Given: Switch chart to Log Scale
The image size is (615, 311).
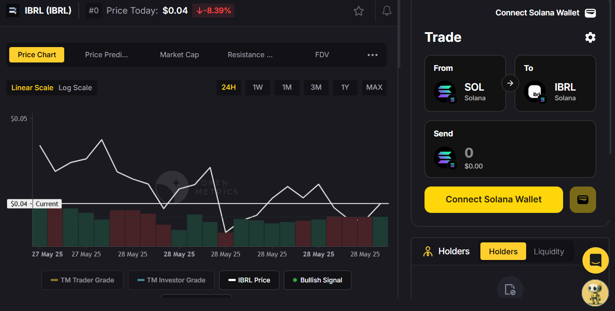Looking at the screenshot, I should coord(75,88).
